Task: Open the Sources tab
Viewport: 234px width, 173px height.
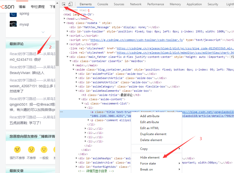Action: point(119,4)
